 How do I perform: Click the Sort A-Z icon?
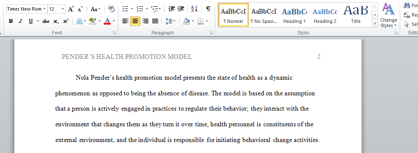pos(194,9)
